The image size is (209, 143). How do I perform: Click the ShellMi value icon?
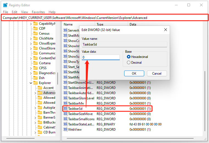(65, 35)
